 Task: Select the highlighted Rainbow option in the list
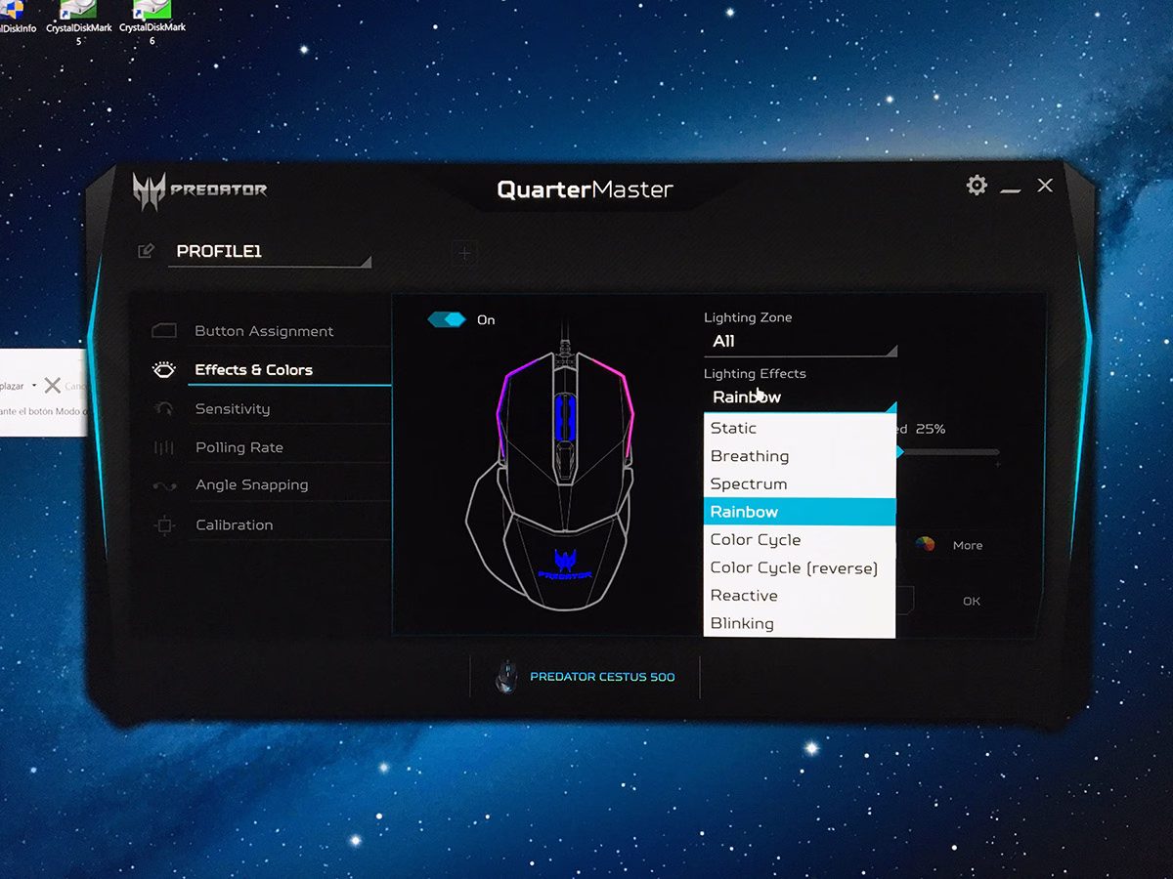[x=800, y=512]
